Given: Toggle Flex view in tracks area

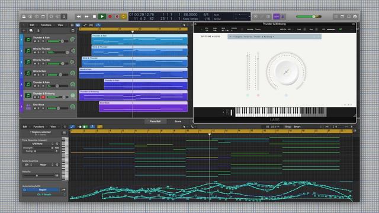Looking at the screenshot, I should (91, 25).
